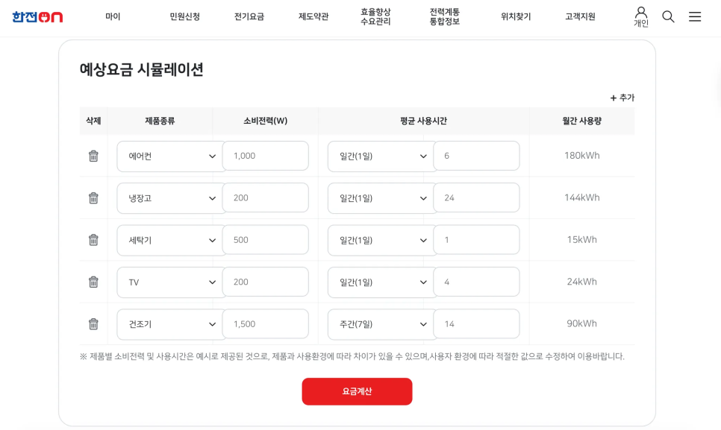Delete the 에어컨 row using its trash icon
721x430 pixels.
pyautogui.click(x=93, y=156)
